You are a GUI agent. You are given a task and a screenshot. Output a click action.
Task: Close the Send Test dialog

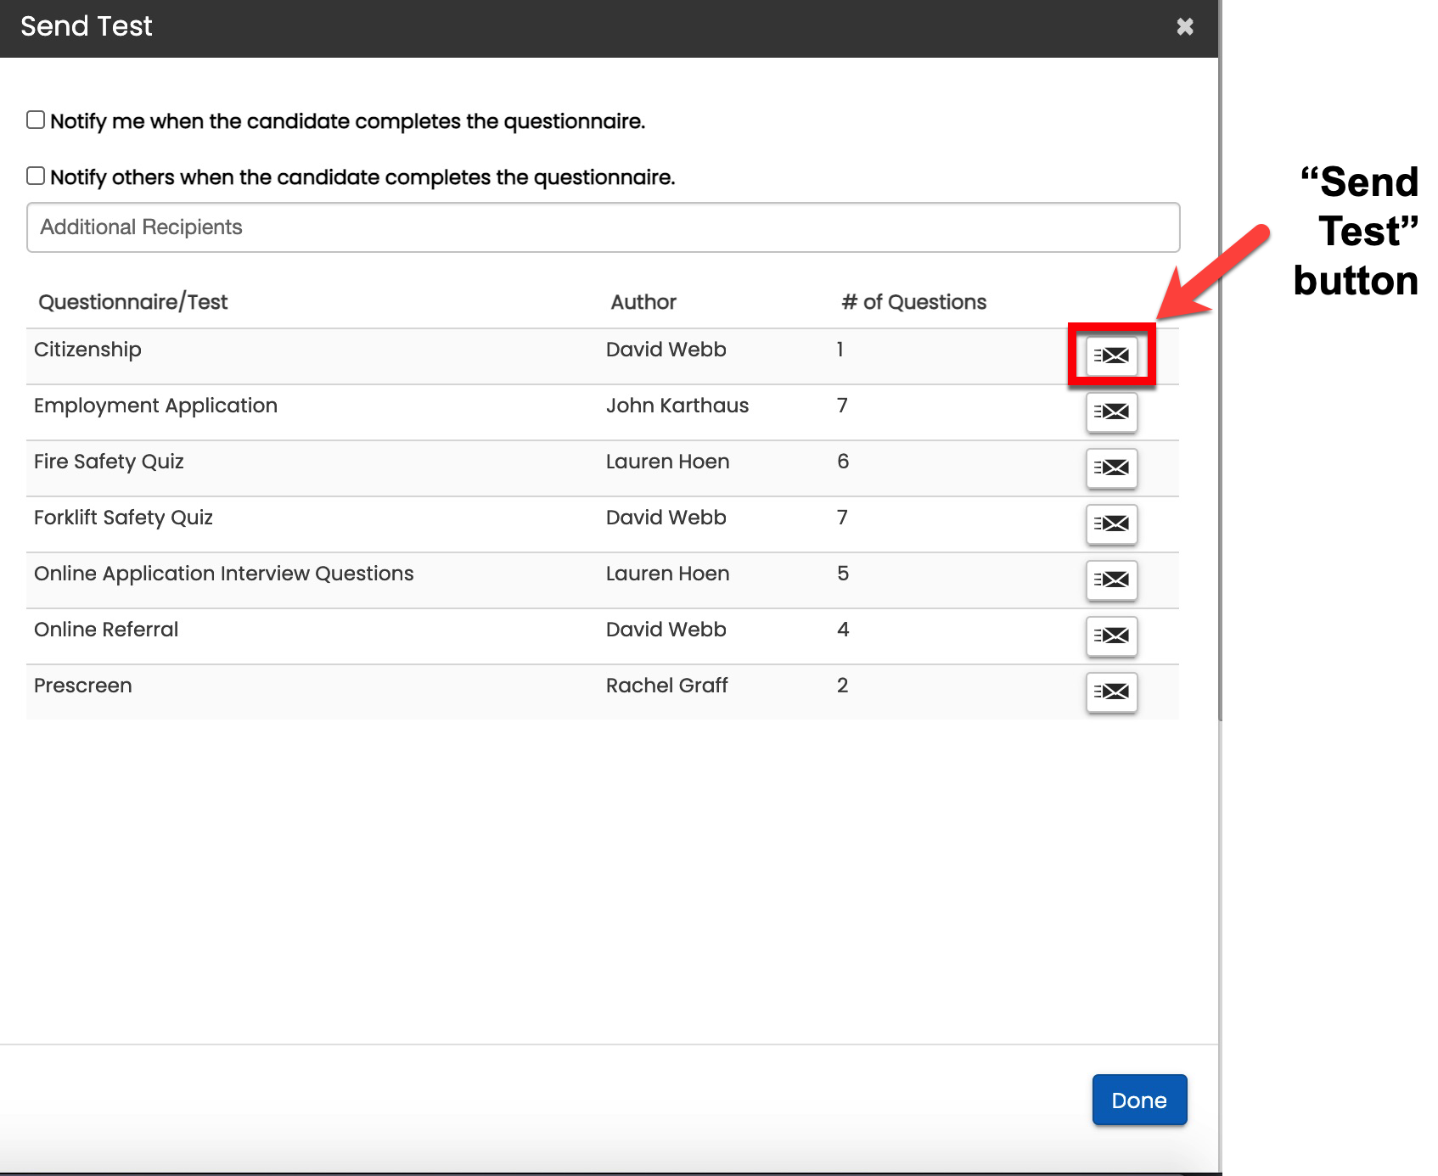coord(1185,27)
